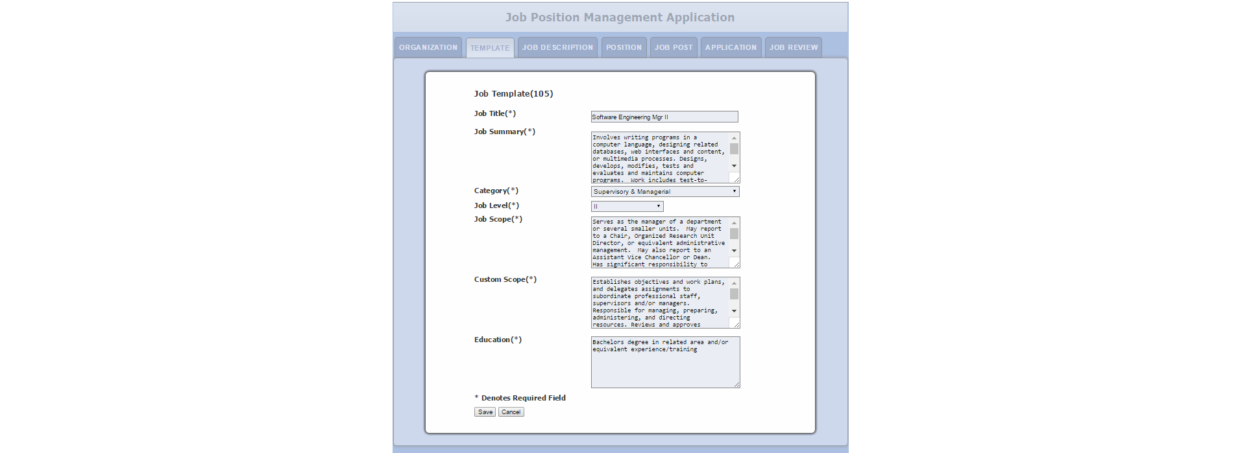
Task: Open the Category dropdown showing Supervisory & Managerial
Action: pyautogui.click(x=665, y=191)
